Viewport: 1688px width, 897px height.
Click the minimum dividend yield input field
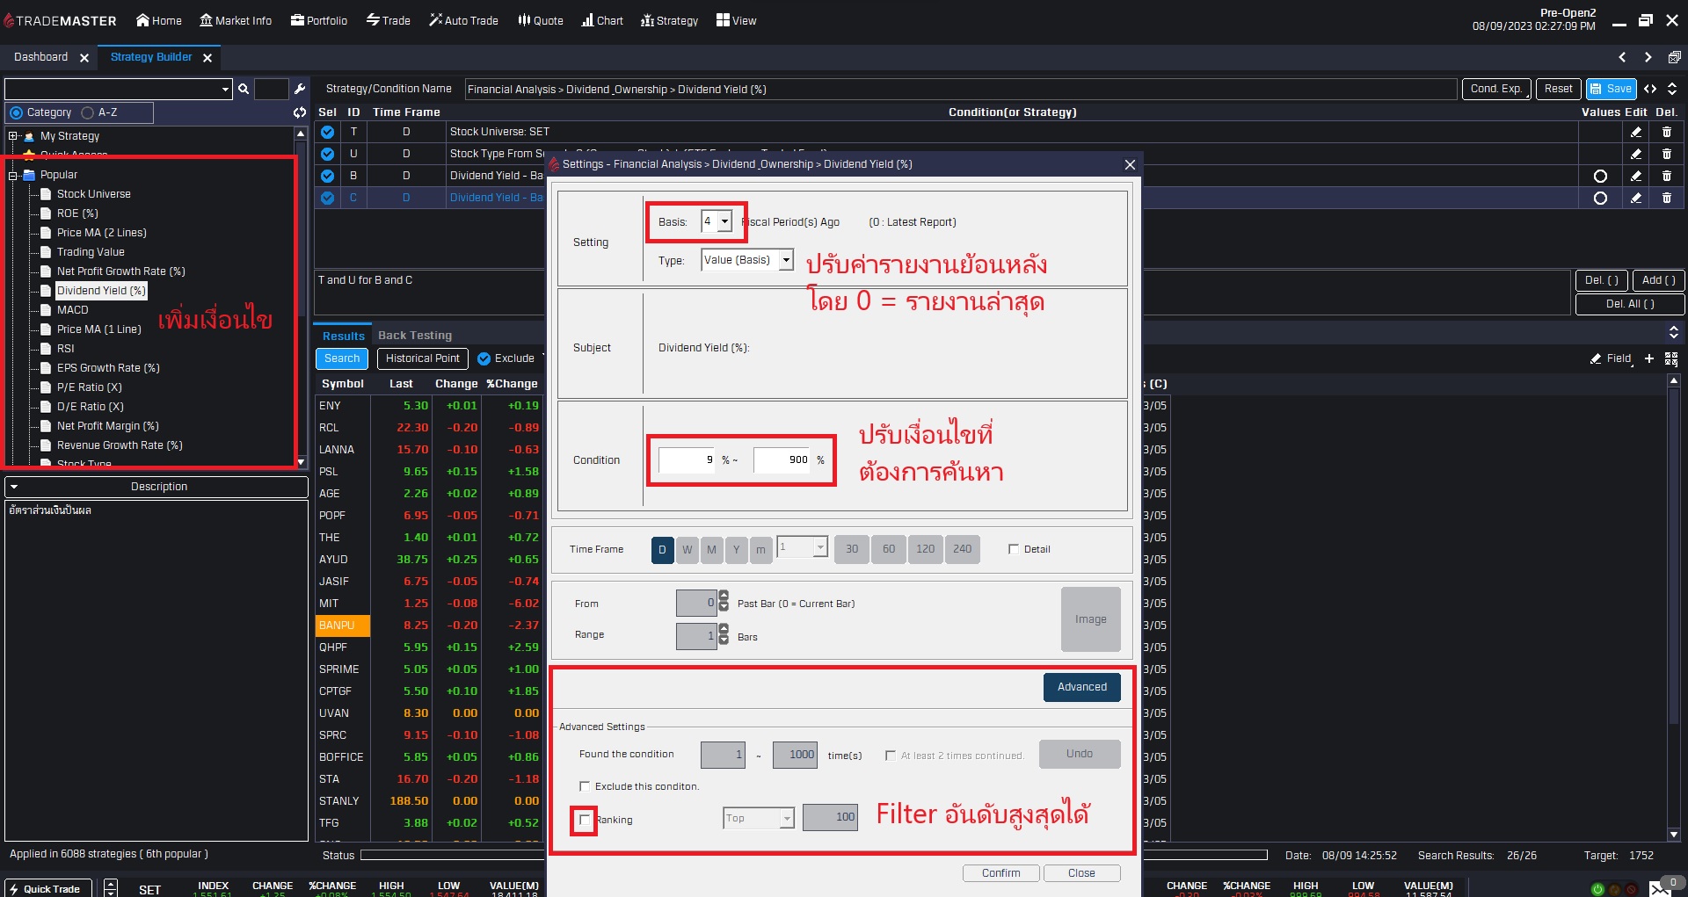pyautogui.click(x=687, y=459)
